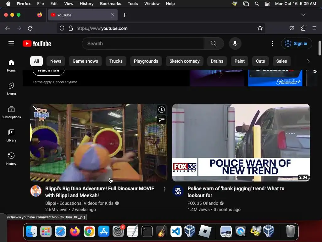Select the Playgrounds filter chip
Viewport: 322px width, 242px height.
[146, 61]
